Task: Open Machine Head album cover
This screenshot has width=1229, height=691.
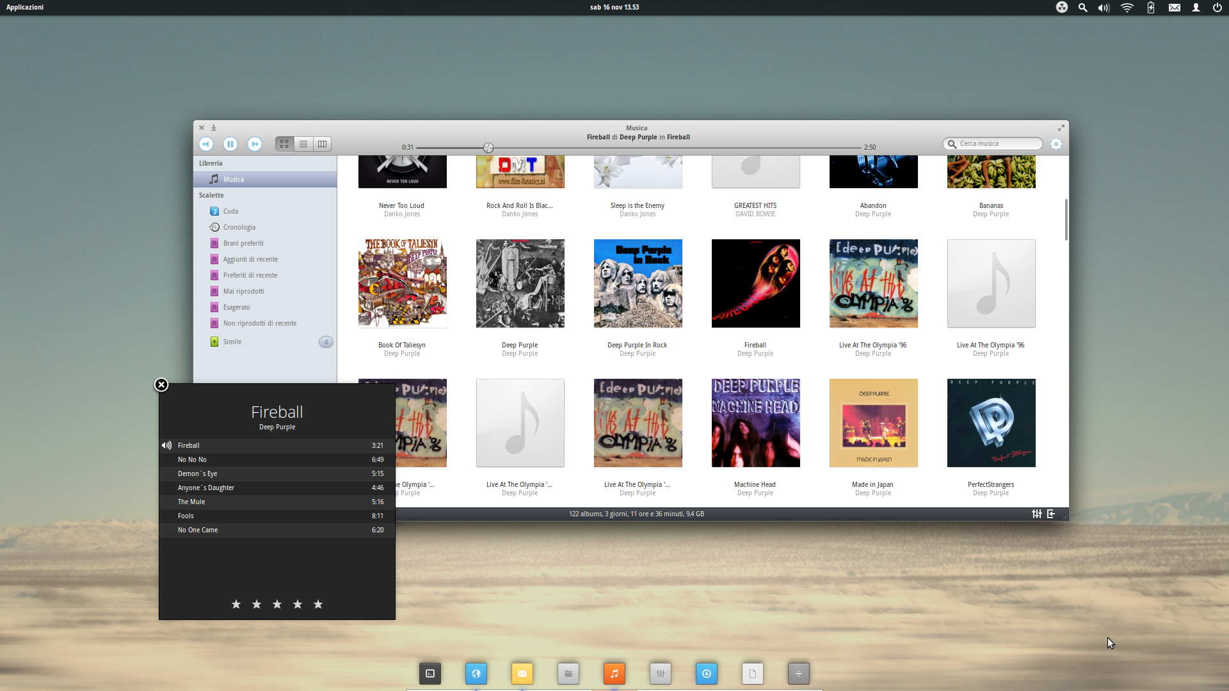Action: pyautogui.click(x=756, y=423)
